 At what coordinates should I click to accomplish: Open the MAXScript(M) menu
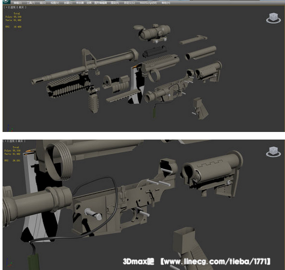point(148,3)
